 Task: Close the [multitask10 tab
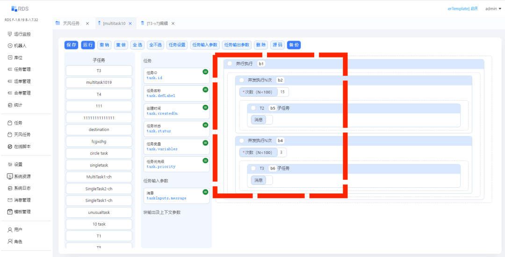click(130, 23)
